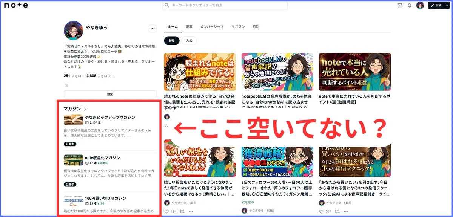Viewport: 453px width, 217px height.
Task: Open やなぎピックアップマガジン title
Action: [110, 118]
